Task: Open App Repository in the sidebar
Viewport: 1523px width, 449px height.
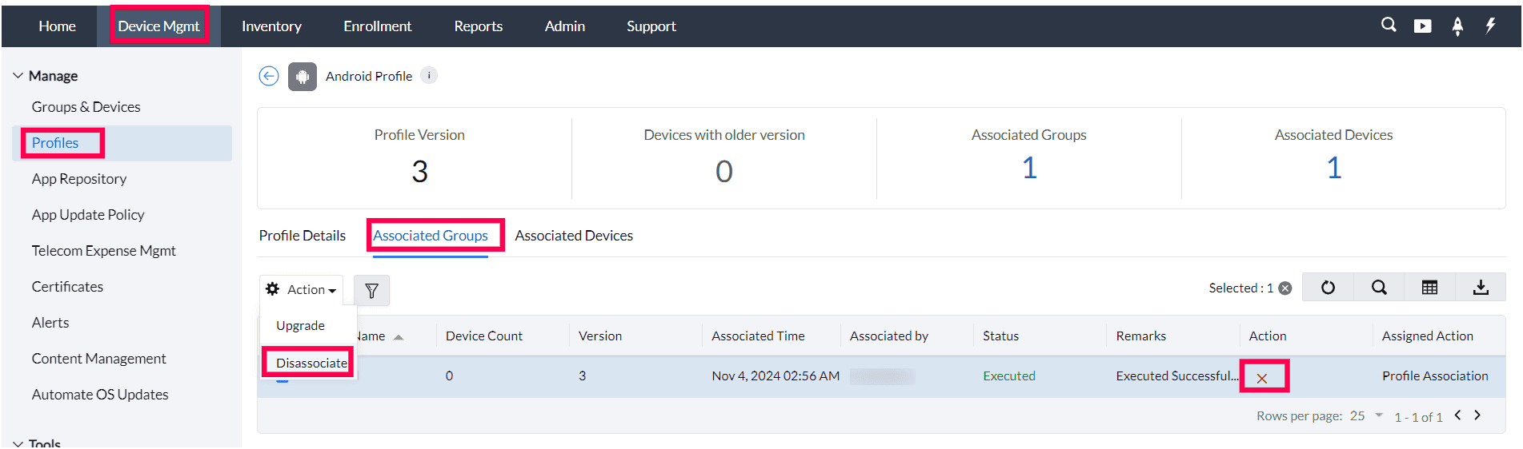Action: coord(79,179)
